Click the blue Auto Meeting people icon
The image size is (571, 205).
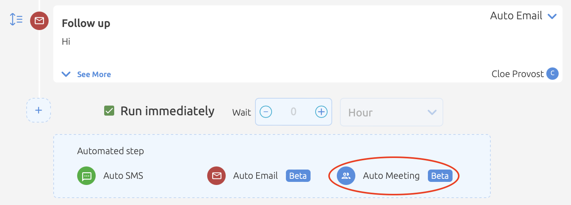pos(346,176)
